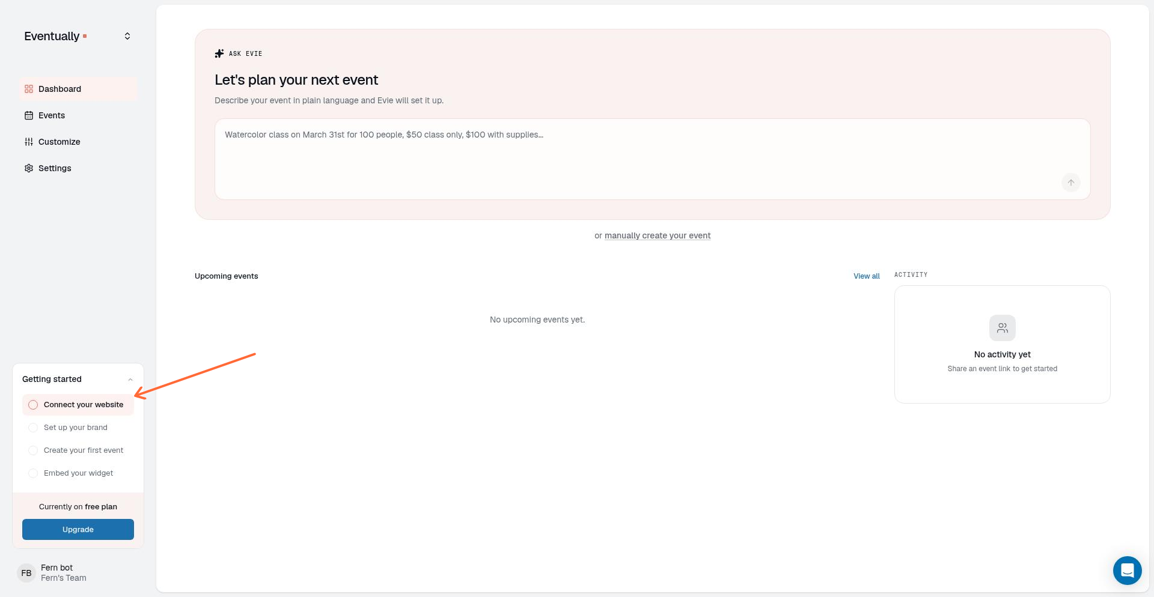Click Let's plan your next event heading

click(296, 80)
